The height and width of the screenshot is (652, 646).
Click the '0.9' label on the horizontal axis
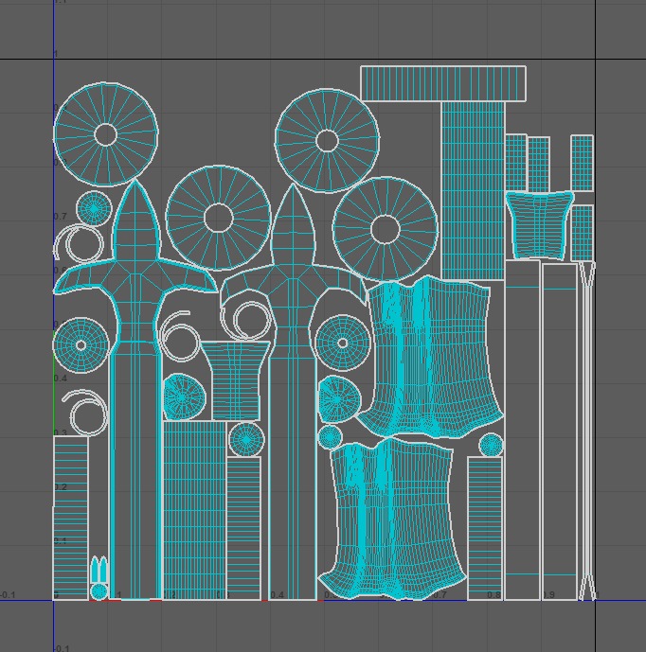(548, 595)
